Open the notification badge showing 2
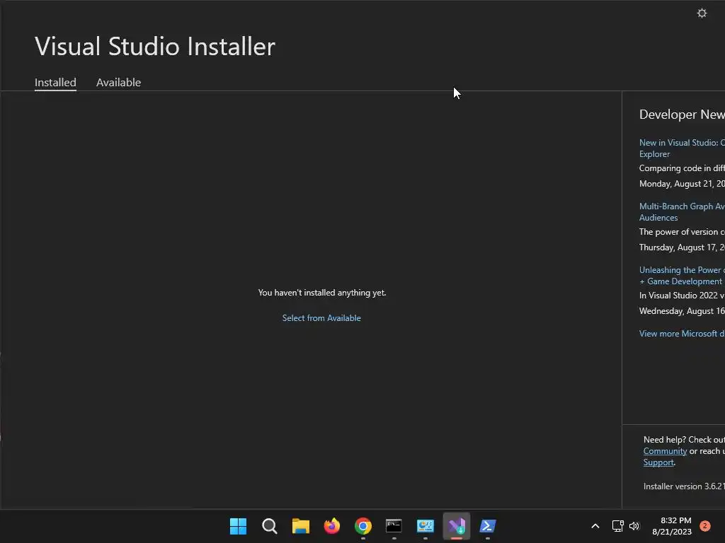The height and width of the screenshot is (543, 725). tap(704, 526)
